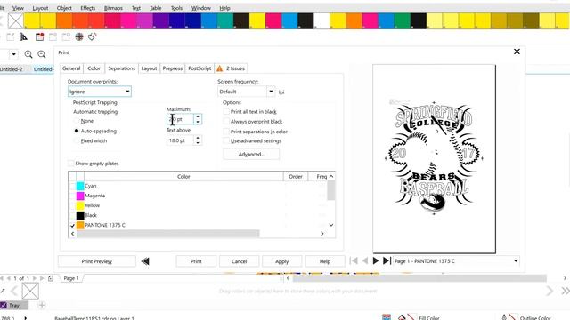Click the zoom in magnifier icon
The image size is (570, 320).
pos(28,54)
